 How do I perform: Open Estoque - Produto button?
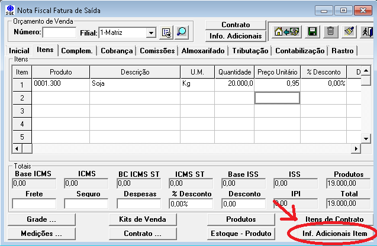click(241, 234)
